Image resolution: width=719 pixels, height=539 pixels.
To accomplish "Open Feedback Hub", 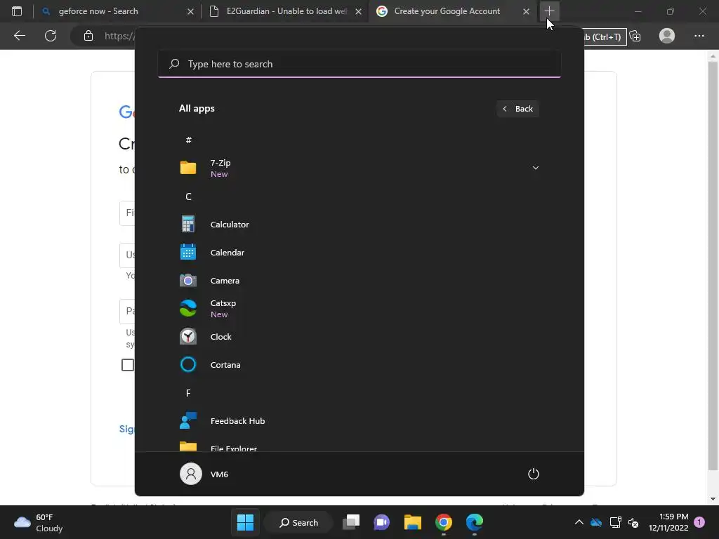I will pyautogui.click(x=359, y=421).
